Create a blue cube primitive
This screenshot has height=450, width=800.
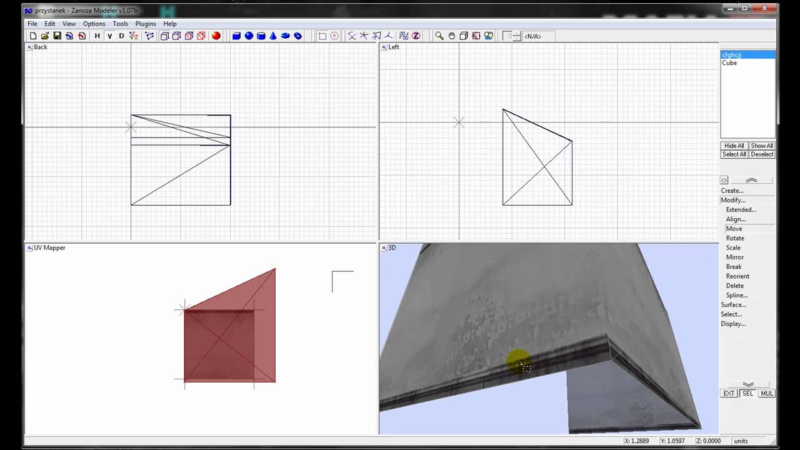pyautogui.click(x=237, y=36)
